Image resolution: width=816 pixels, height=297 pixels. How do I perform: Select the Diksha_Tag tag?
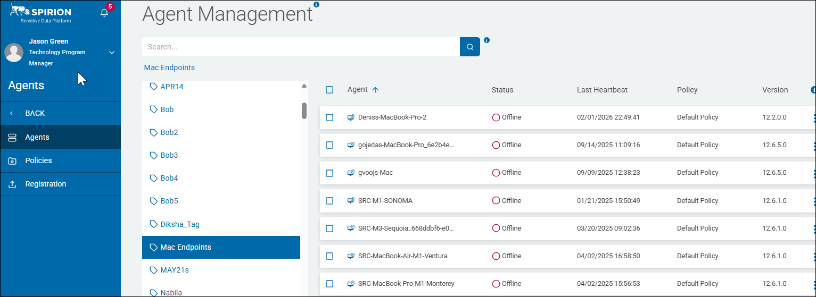pos(179,224)
